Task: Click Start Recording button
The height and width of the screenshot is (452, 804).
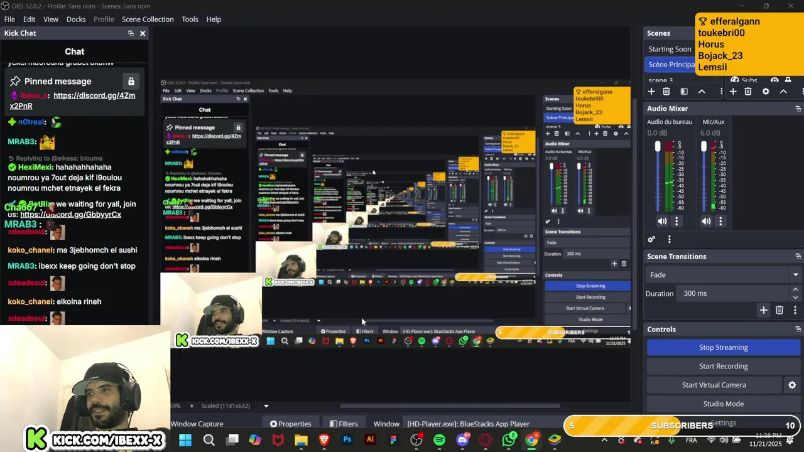Action: point(723,366)
